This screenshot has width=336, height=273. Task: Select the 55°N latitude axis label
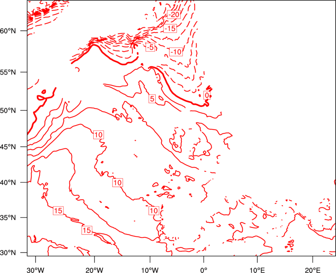tap(8, 72)
